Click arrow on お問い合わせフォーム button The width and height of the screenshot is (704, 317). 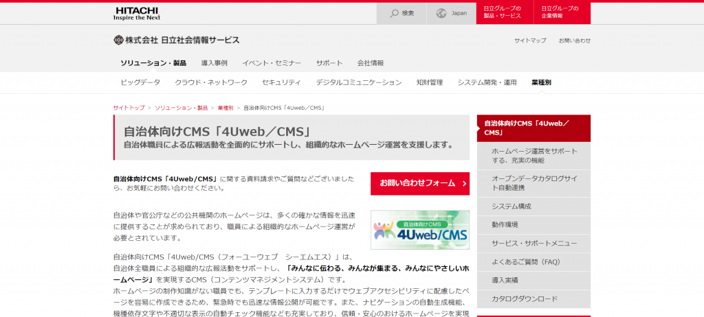[x=464, y=183]
